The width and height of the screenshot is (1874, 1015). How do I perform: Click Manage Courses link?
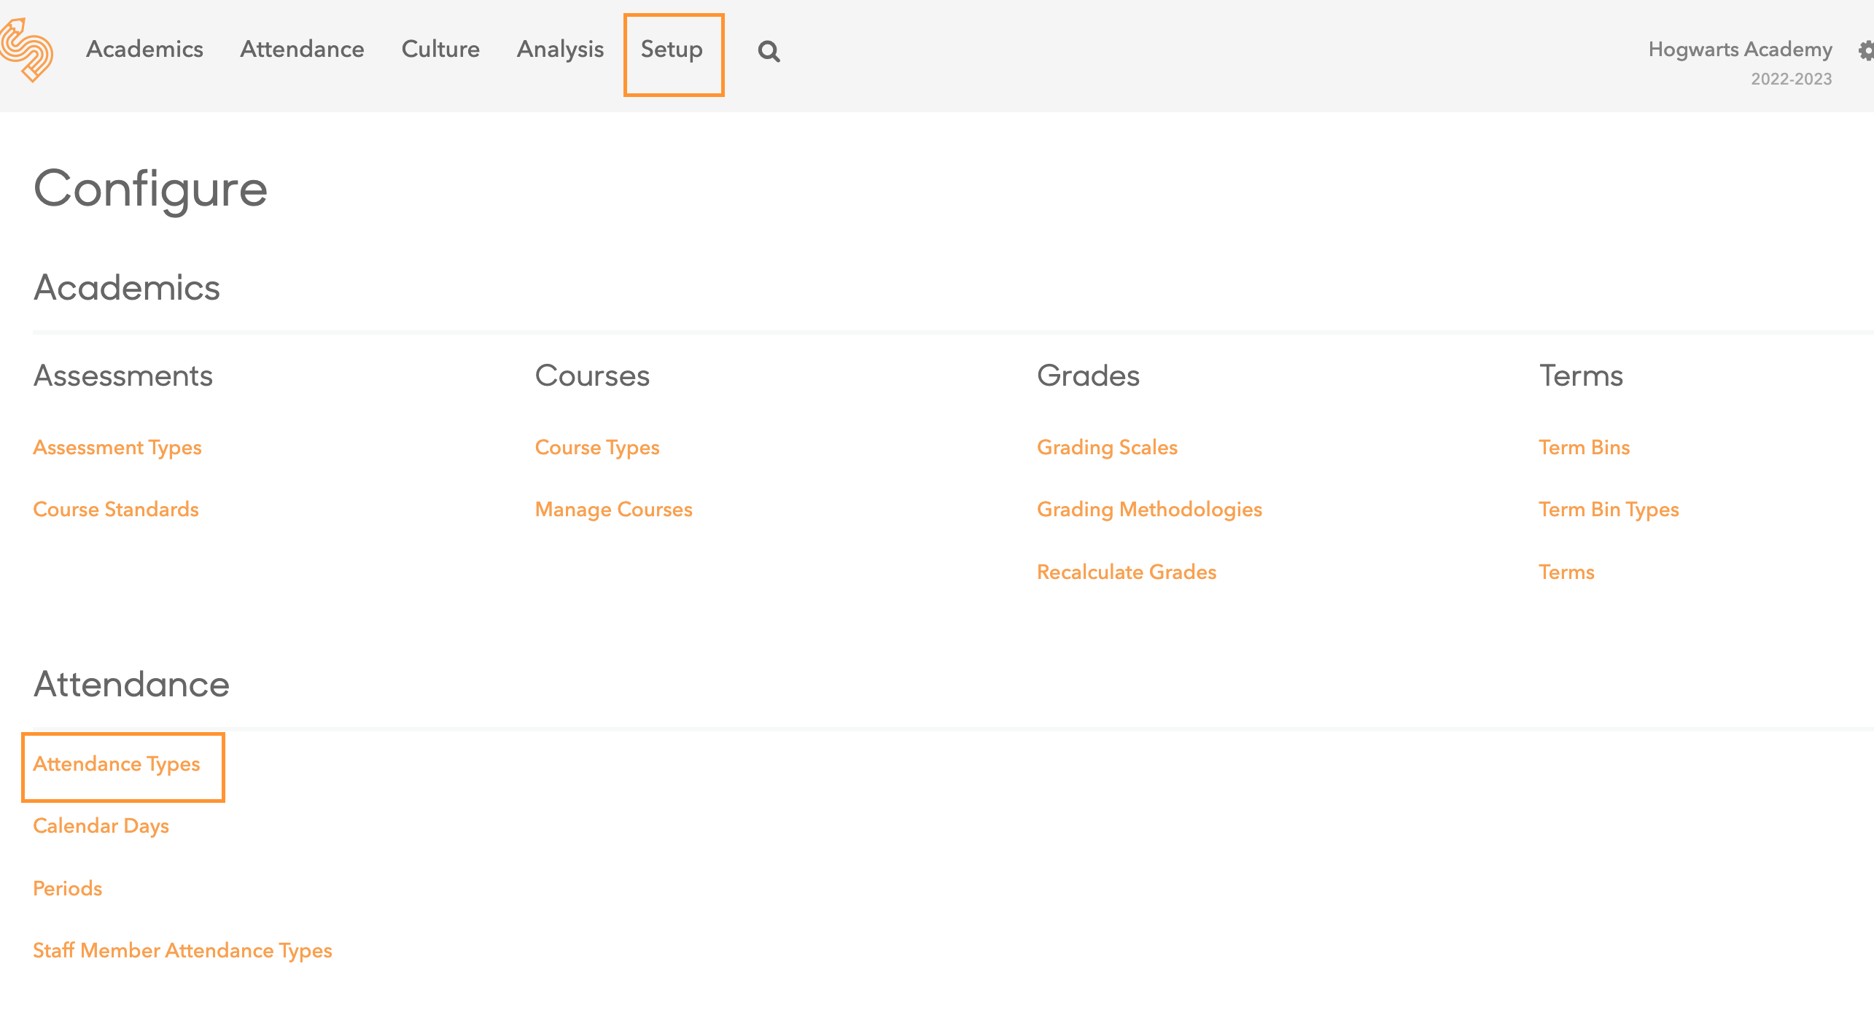(613, 509)
